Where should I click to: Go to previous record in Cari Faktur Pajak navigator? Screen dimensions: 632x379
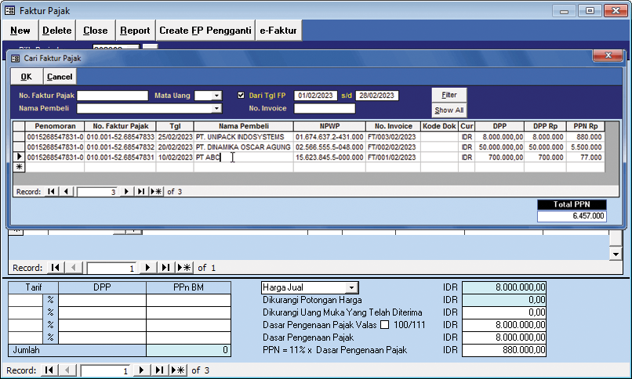coord(66,191)
